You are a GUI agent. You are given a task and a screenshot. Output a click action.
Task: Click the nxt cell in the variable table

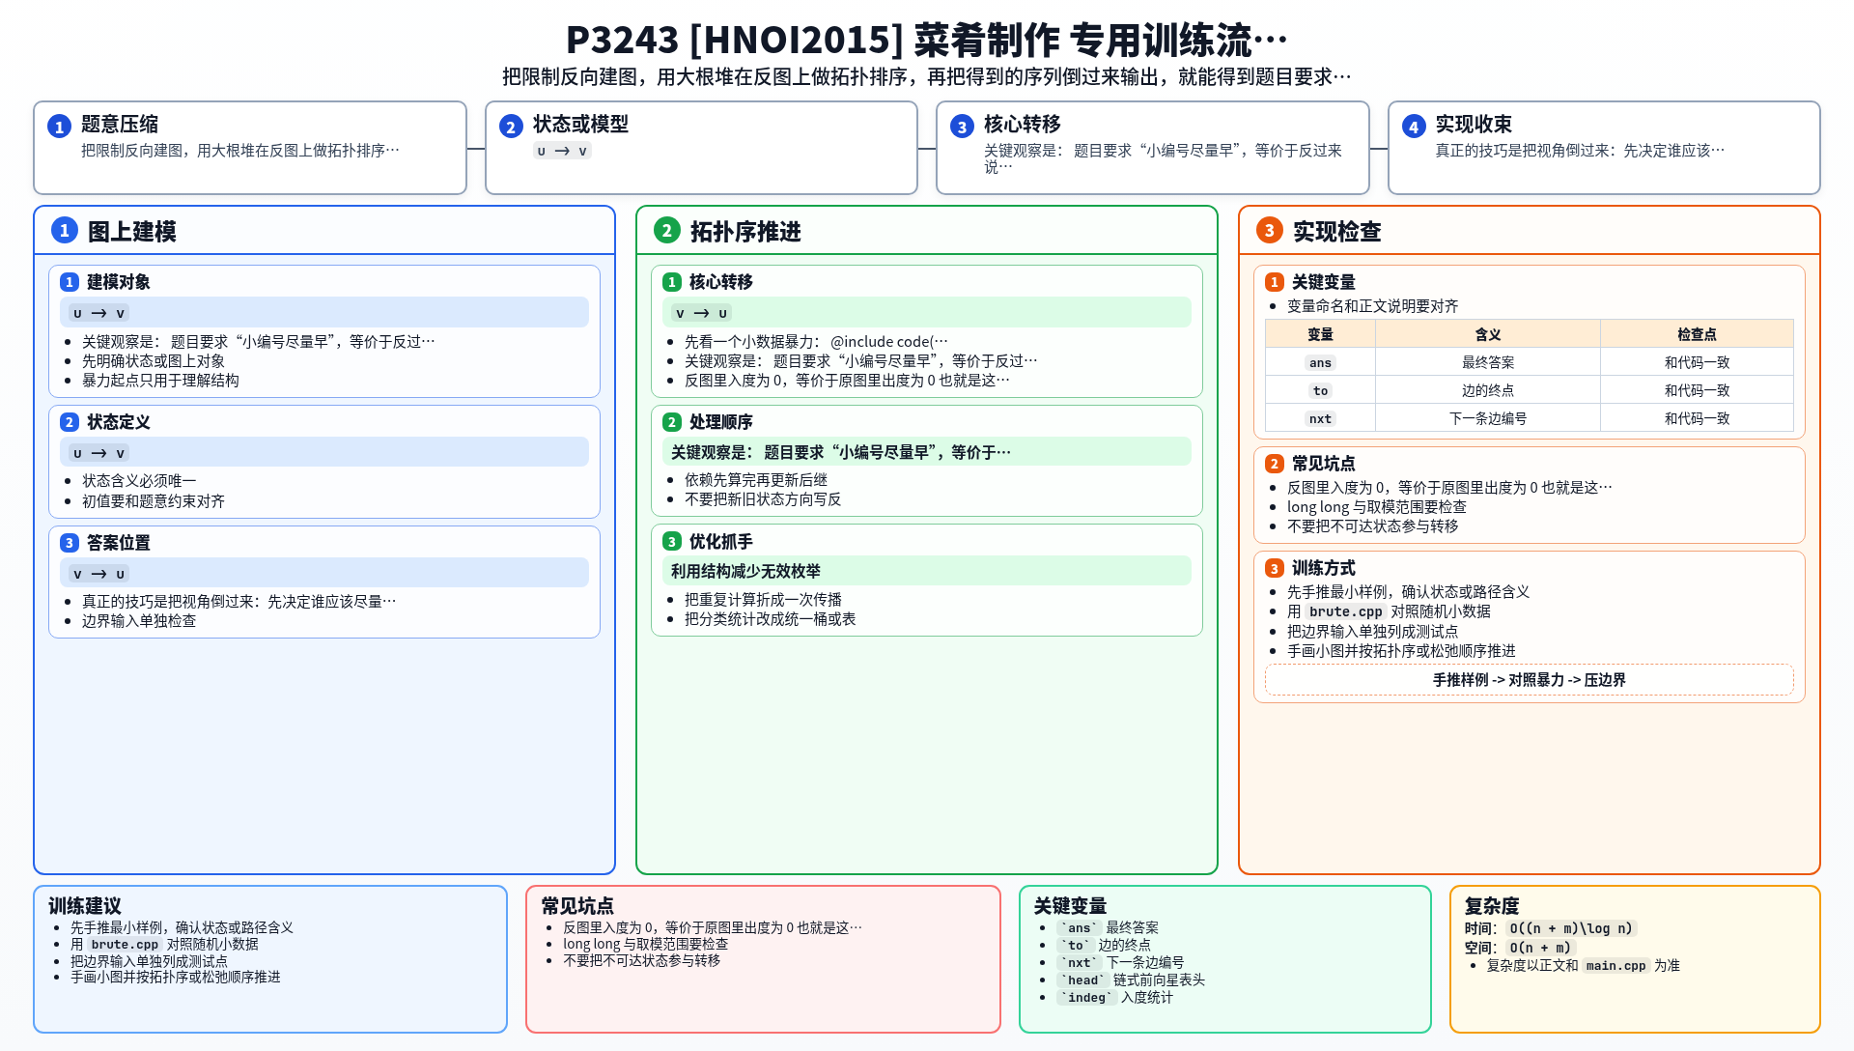click(1320, 418)
